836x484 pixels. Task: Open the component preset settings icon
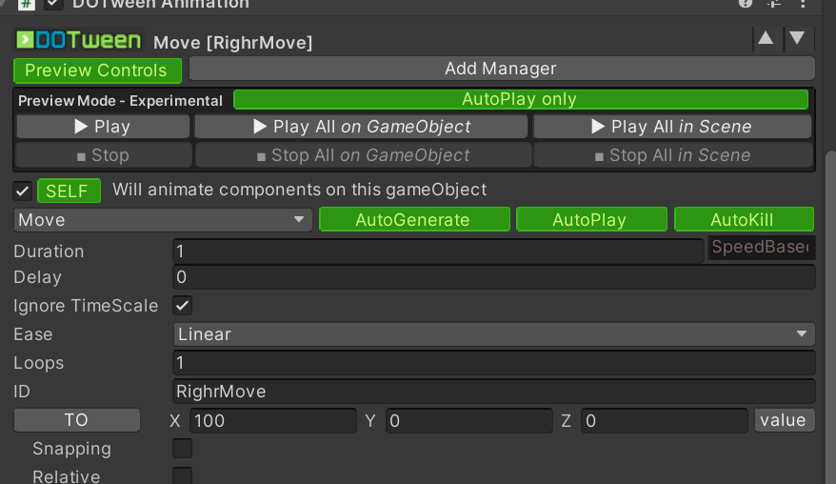coord(774,3)
